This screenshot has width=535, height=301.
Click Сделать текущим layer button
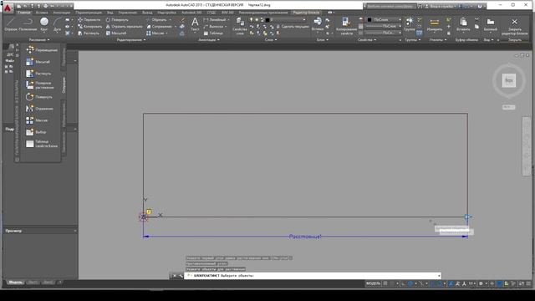(292, 26)
